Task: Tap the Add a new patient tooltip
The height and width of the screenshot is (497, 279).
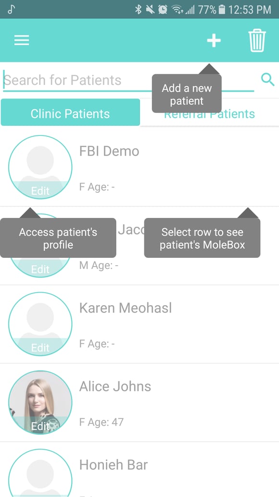Action: pyautogui.click(x=187, y=95)
